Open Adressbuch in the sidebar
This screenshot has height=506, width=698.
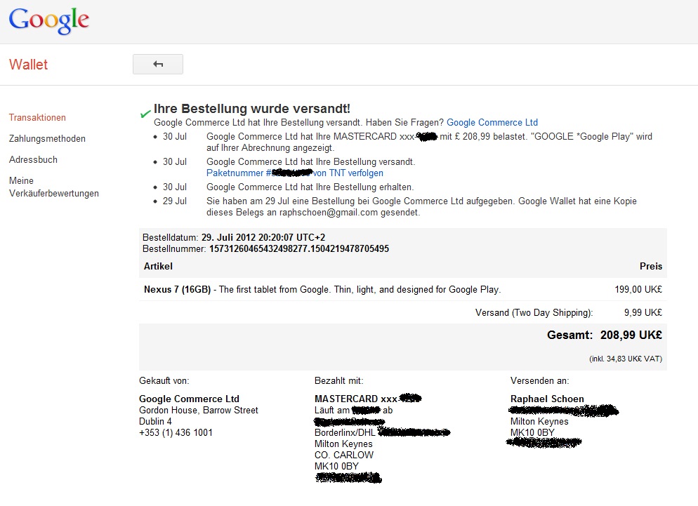click(33, 159)
